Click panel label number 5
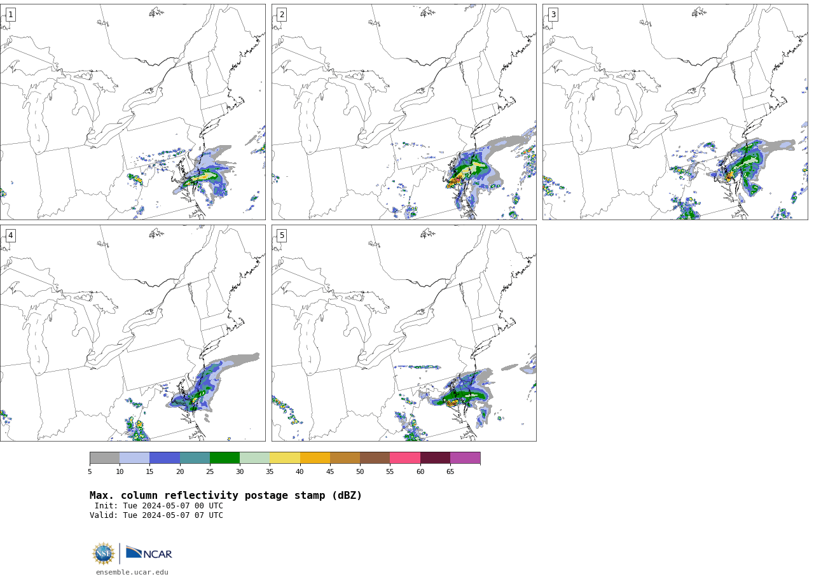The width and height of the screenshot is (814, 579). (x=282, y=235)
